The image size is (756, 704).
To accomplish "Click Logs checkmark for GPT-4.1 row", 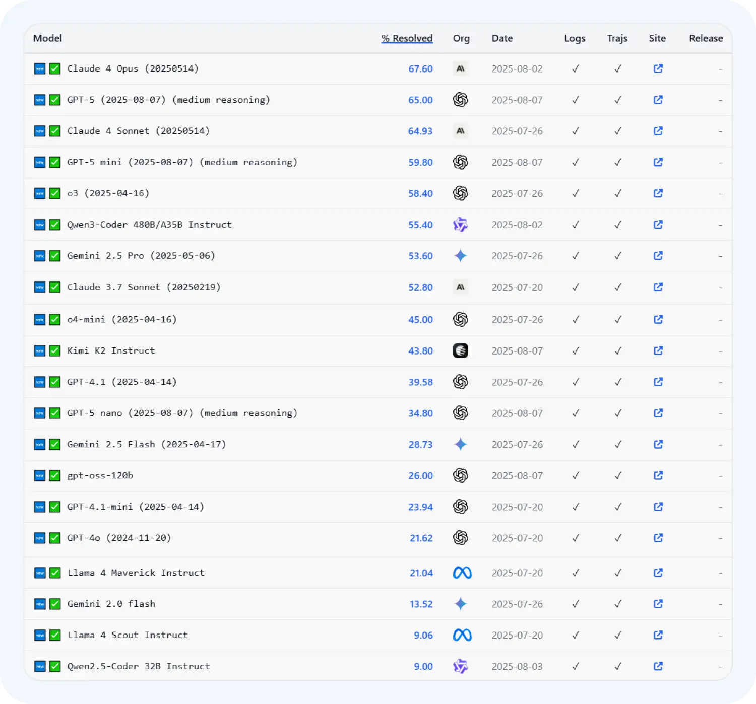I will tap(575, 382).
